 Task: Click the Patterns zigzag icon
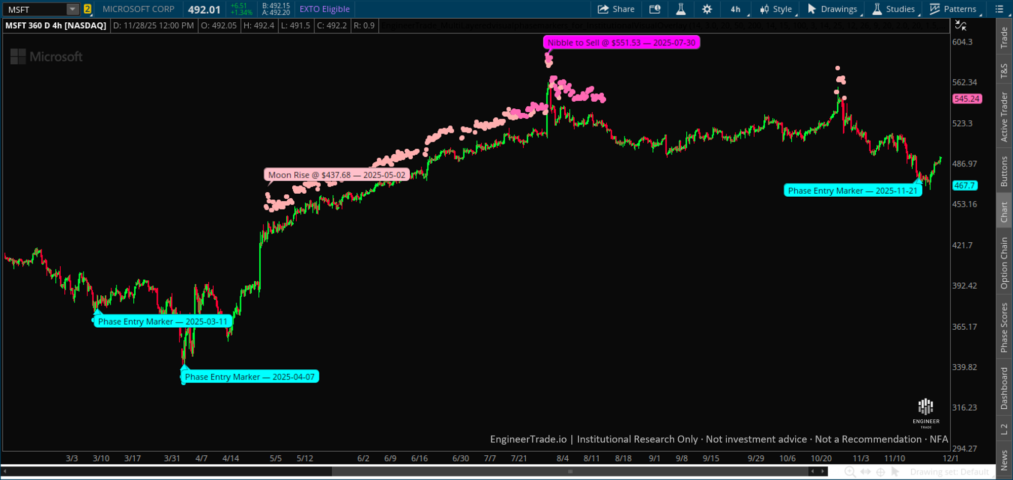tap(935, 9)
